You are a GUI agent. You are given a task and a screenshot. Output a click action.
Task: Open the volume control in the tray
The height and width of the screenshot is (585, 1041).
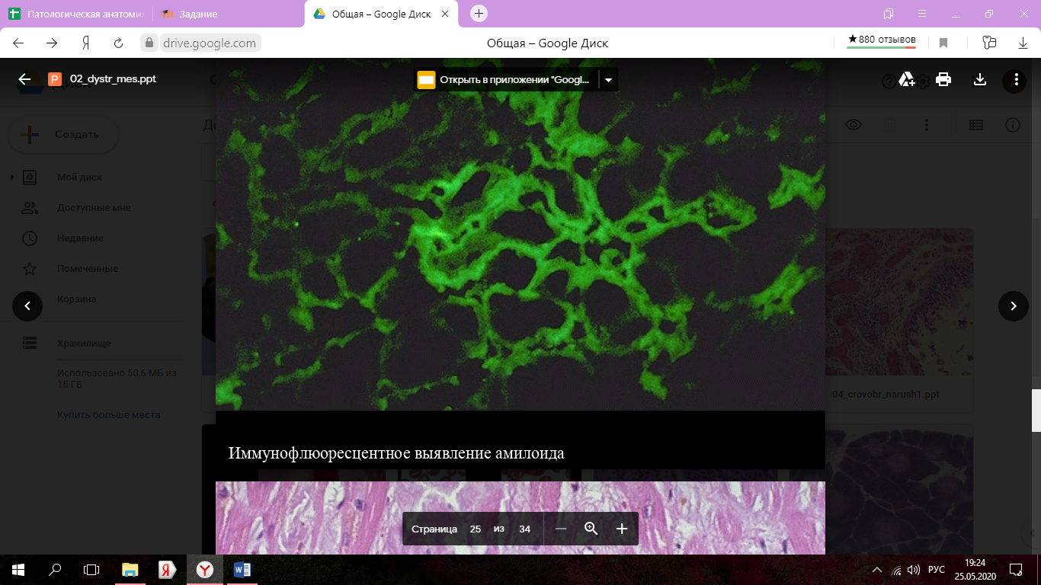913,570
